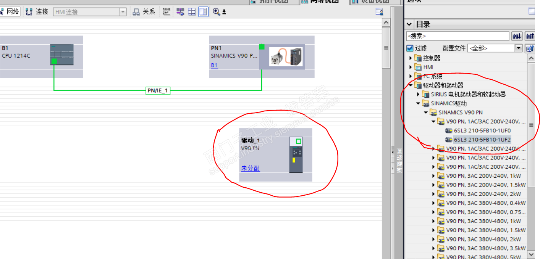540x259 pixels.
Task: Select V90 PN, 3AC 200V-240V, 1.5kW row
Action: (x=486, y=185)
